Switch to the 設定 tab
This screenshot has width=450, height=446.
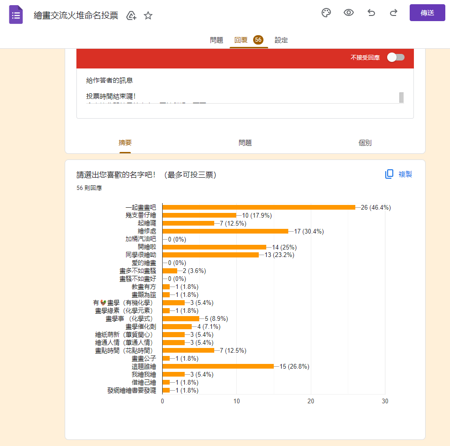281,40
